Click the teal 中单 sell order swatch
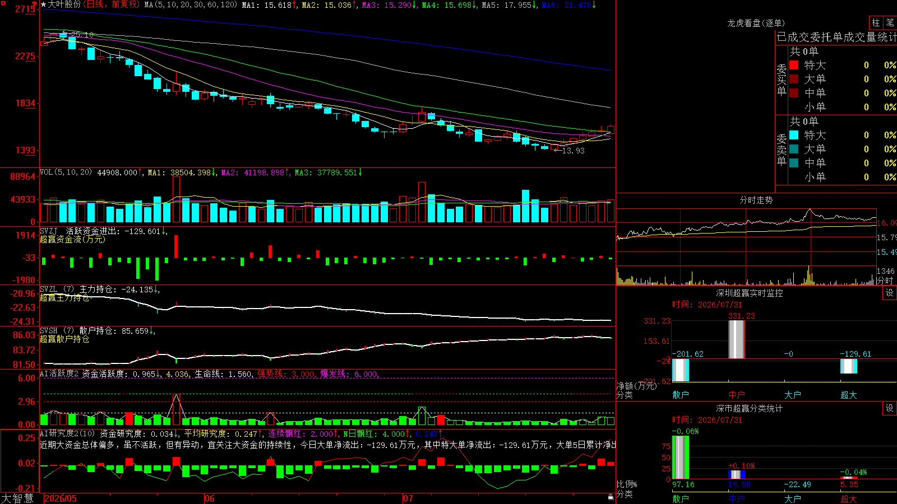The height and width of the screenshot is (504, 897). tap(794, 163)
